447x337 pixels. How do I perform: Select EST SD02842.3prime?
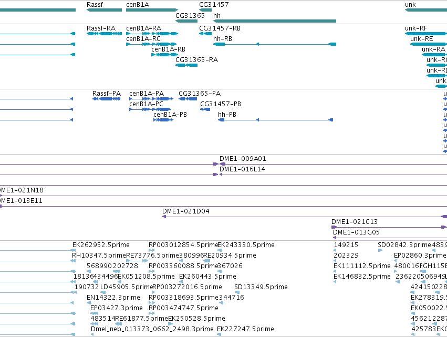coord(404,245)
